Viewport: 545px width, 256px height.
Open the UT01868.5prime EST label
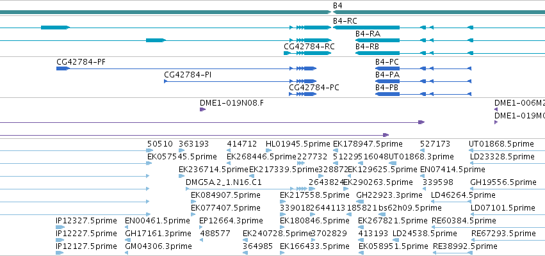point(501,144)
